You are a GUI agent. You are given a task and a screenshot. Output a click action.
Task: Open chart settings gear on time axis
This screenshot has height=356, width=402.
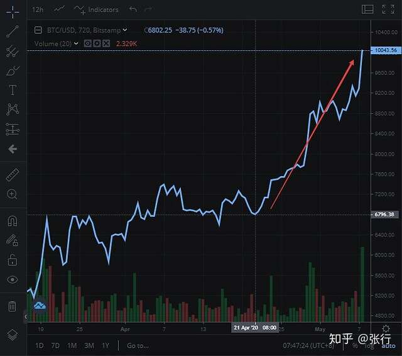tap(386, 328)
